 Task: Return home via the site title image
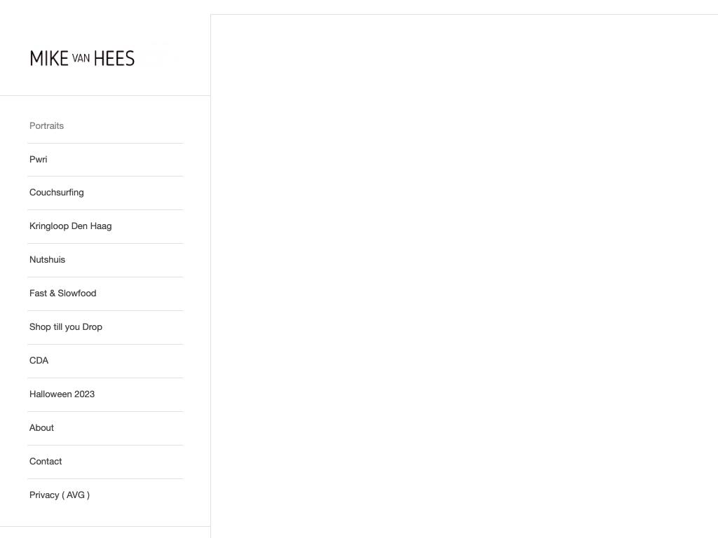(x=82, y=58)
